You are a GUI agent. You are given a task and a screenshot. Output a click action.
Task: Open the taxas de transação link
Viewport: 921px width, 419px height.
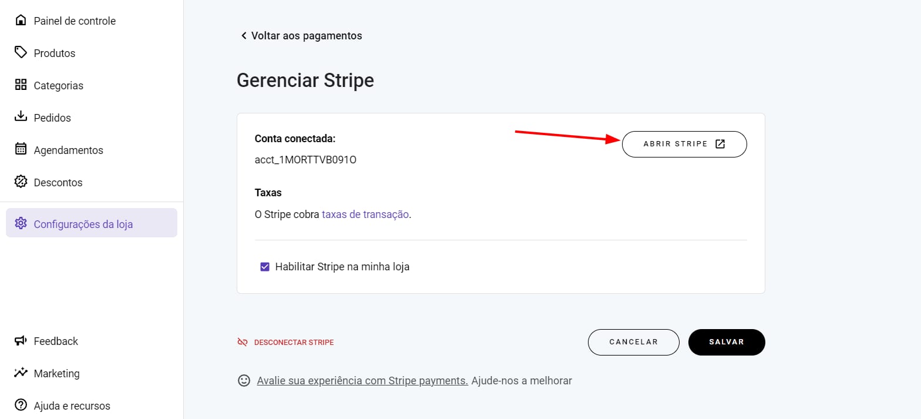(365, 214)
